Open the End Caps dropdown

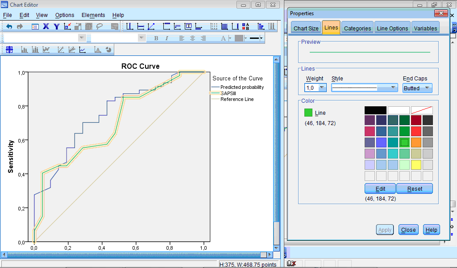(x=417, y=88)
